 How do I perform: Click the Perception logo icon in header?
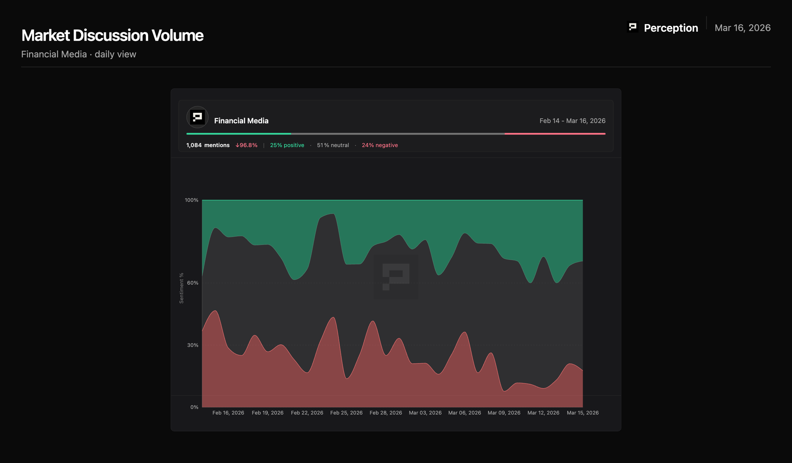(632, 27)
